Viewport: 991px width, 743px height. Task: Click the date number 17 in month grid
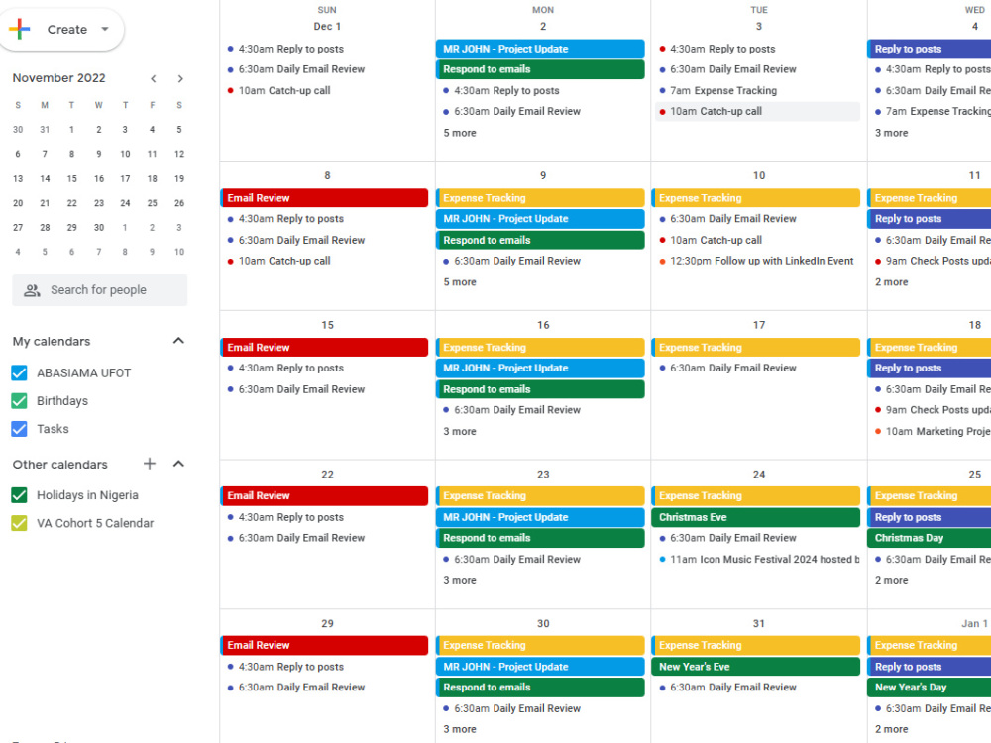759,325
